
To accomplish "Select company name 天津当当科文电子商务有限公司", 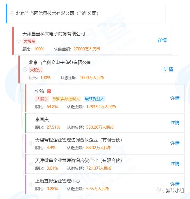I will click(54, 34).
